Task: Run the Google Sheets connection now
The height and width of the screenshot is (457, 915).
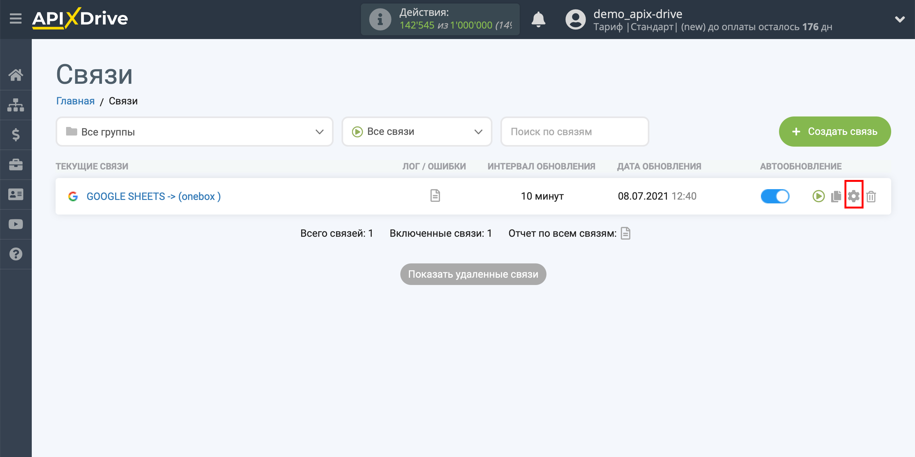Action: point(818,196)
